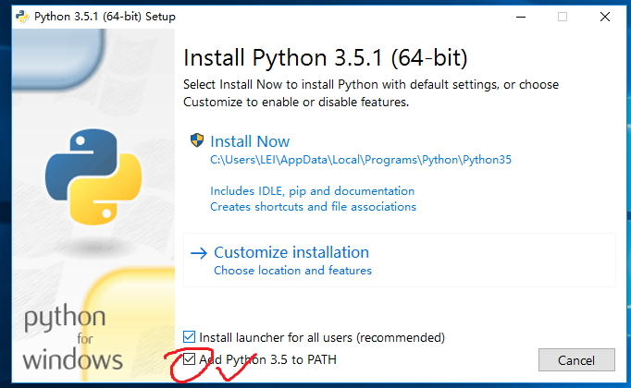Click the disabled maximize button in title bar
Image resolution: width=631 pixels, height=388 pixels.
click(563, 17)
